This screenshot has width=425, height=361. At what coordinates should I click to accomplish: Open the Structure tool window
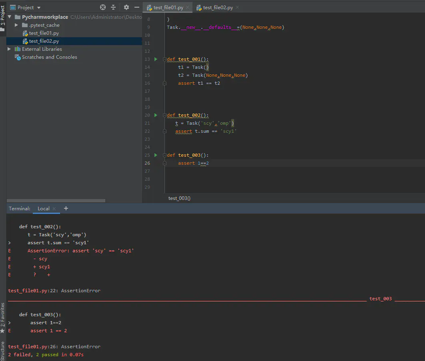3,351
